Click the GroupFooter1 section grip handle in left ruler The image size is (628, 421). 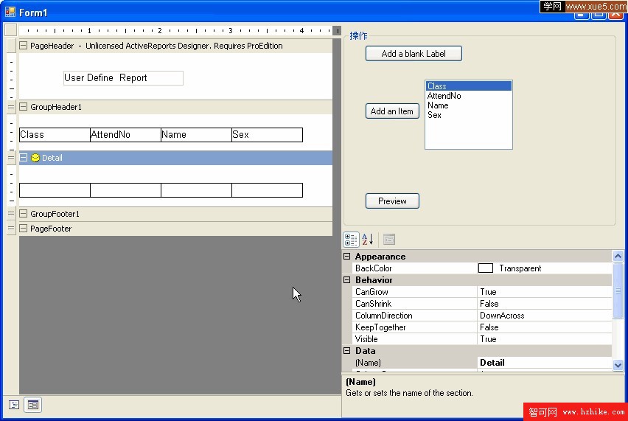pos(11,214)
